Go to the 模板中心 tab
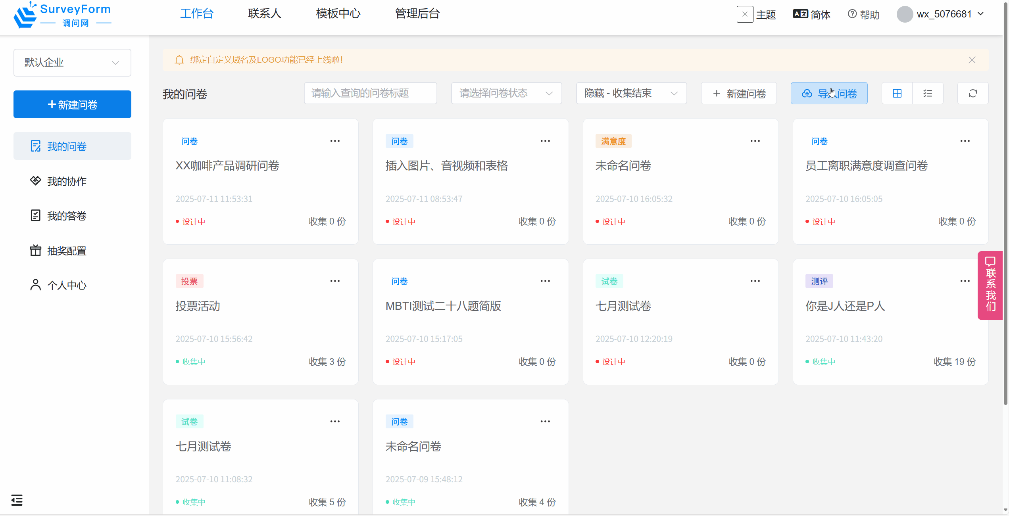 [x=338, y=13]
